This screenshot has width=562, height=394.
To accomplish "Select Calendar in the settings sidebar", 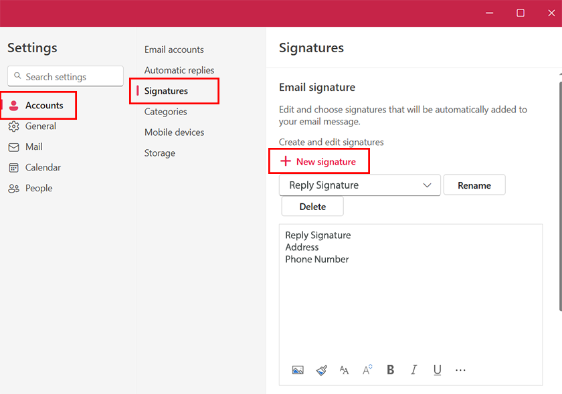I will tap(43, 168).
